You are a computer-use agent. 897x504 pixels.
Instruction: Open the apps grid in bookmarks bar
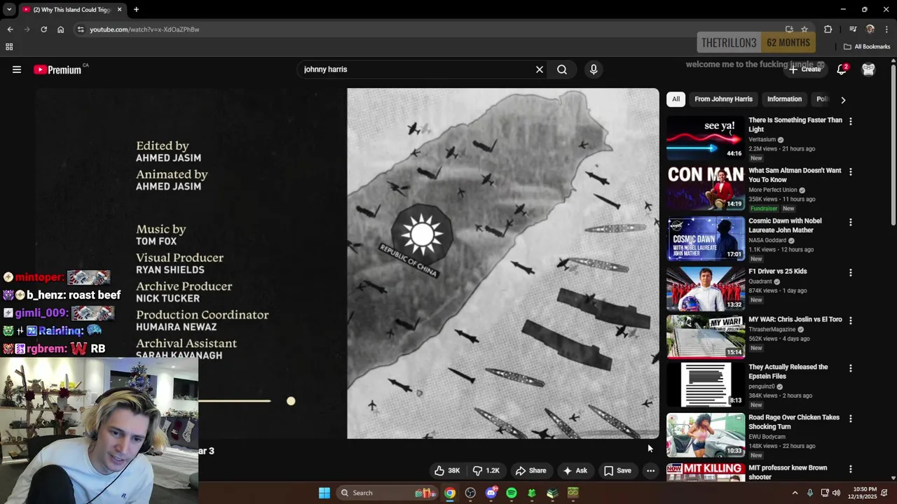tap(9, 47)
